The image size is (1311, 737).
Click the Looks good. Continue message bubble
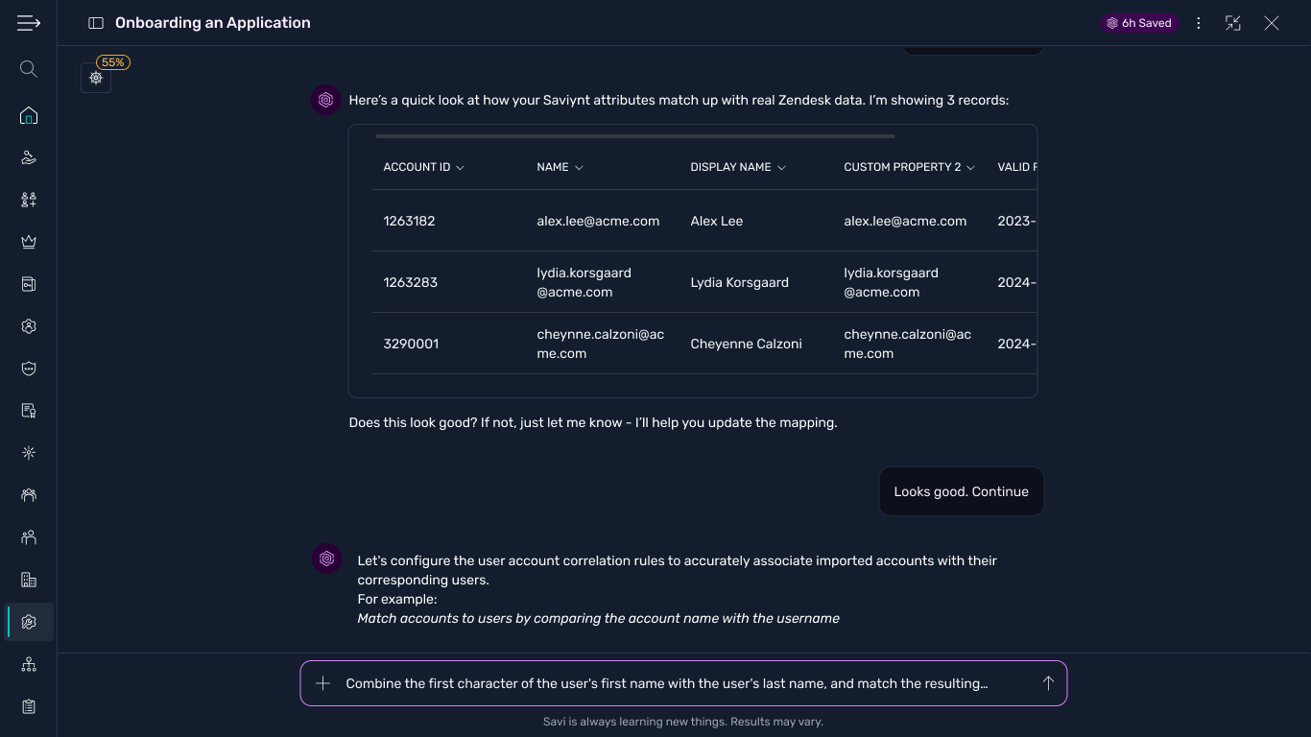tap(962, 491)
